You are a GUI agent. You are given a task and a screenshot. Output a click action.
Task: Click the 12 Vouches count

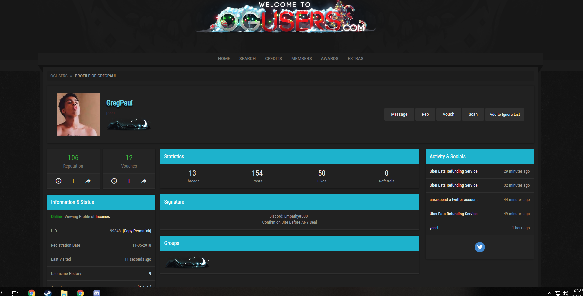click(x=129, y=158)
